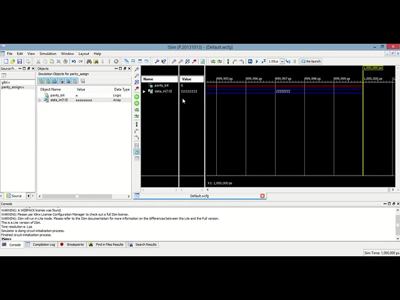This screenshot has width=400, height=300.
Task: Click Go To Latest Time green circle icon
Action: (x=137, y=103)
